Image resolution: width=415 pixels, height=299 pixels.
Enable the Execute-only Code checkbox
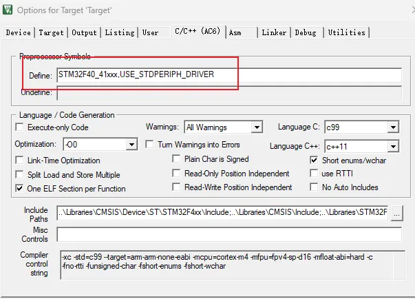(x=19, y=127)
